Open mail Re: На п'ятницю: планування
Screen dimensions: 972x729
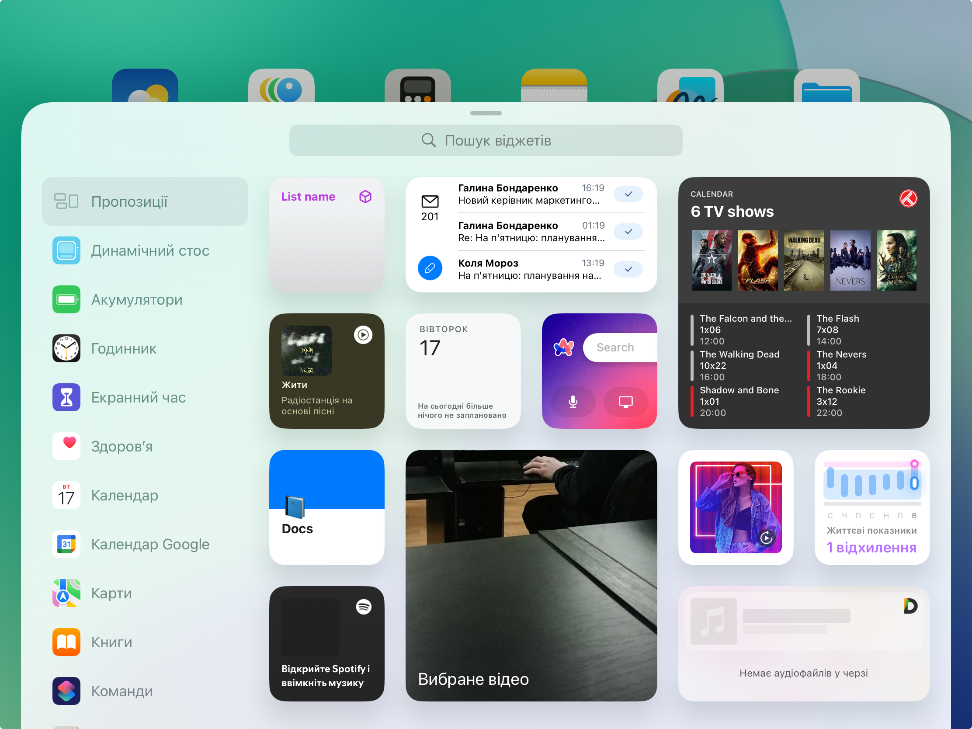531,232
